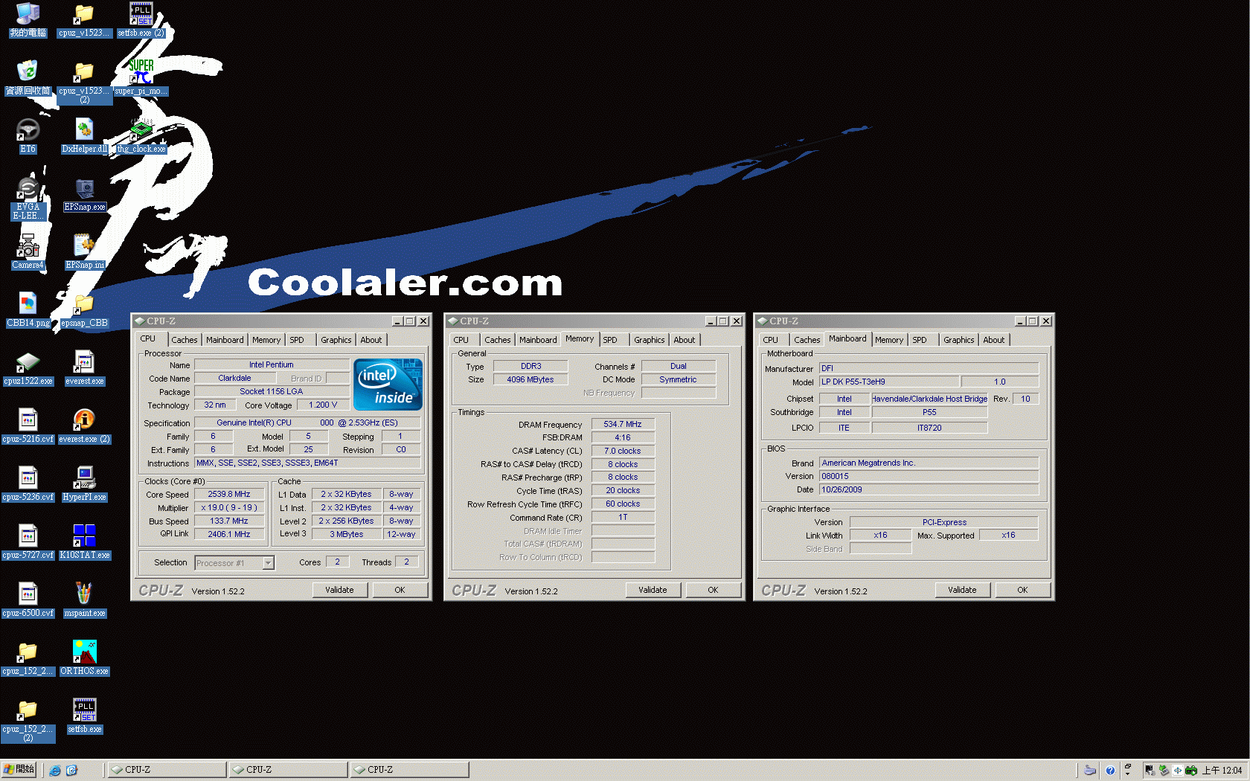Screen dimensions: 1250x781
Task: Open the My Computer desktop icon
Action: [28, 20]
